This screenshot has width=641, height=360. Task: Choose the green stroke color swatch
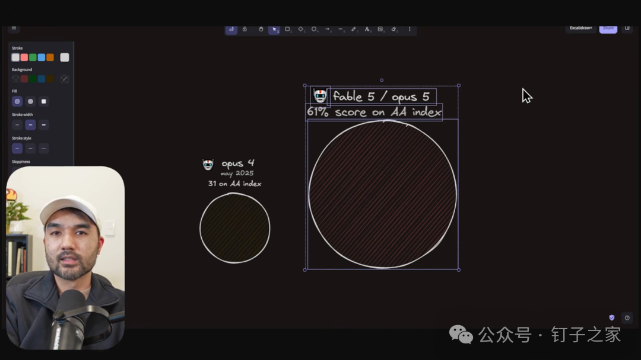click(x=33, y=57)
